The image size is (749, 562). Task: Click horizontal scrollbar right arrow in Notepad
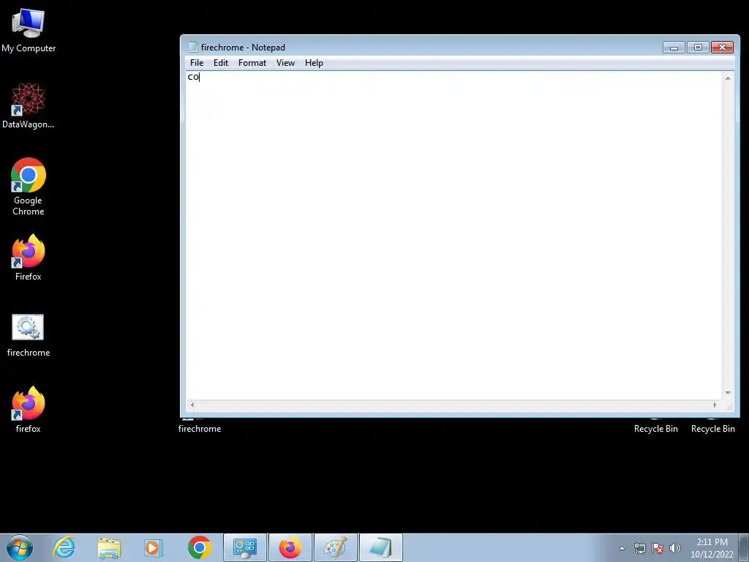715,405
